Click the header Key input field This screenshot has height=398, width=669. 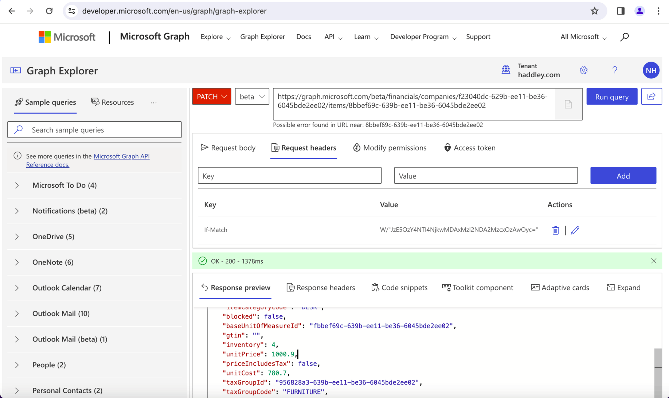(289, 176)
